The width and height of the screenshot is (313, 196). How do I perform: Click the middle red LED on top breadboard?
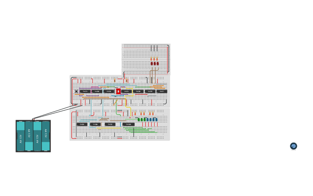(x=155, y=63)
